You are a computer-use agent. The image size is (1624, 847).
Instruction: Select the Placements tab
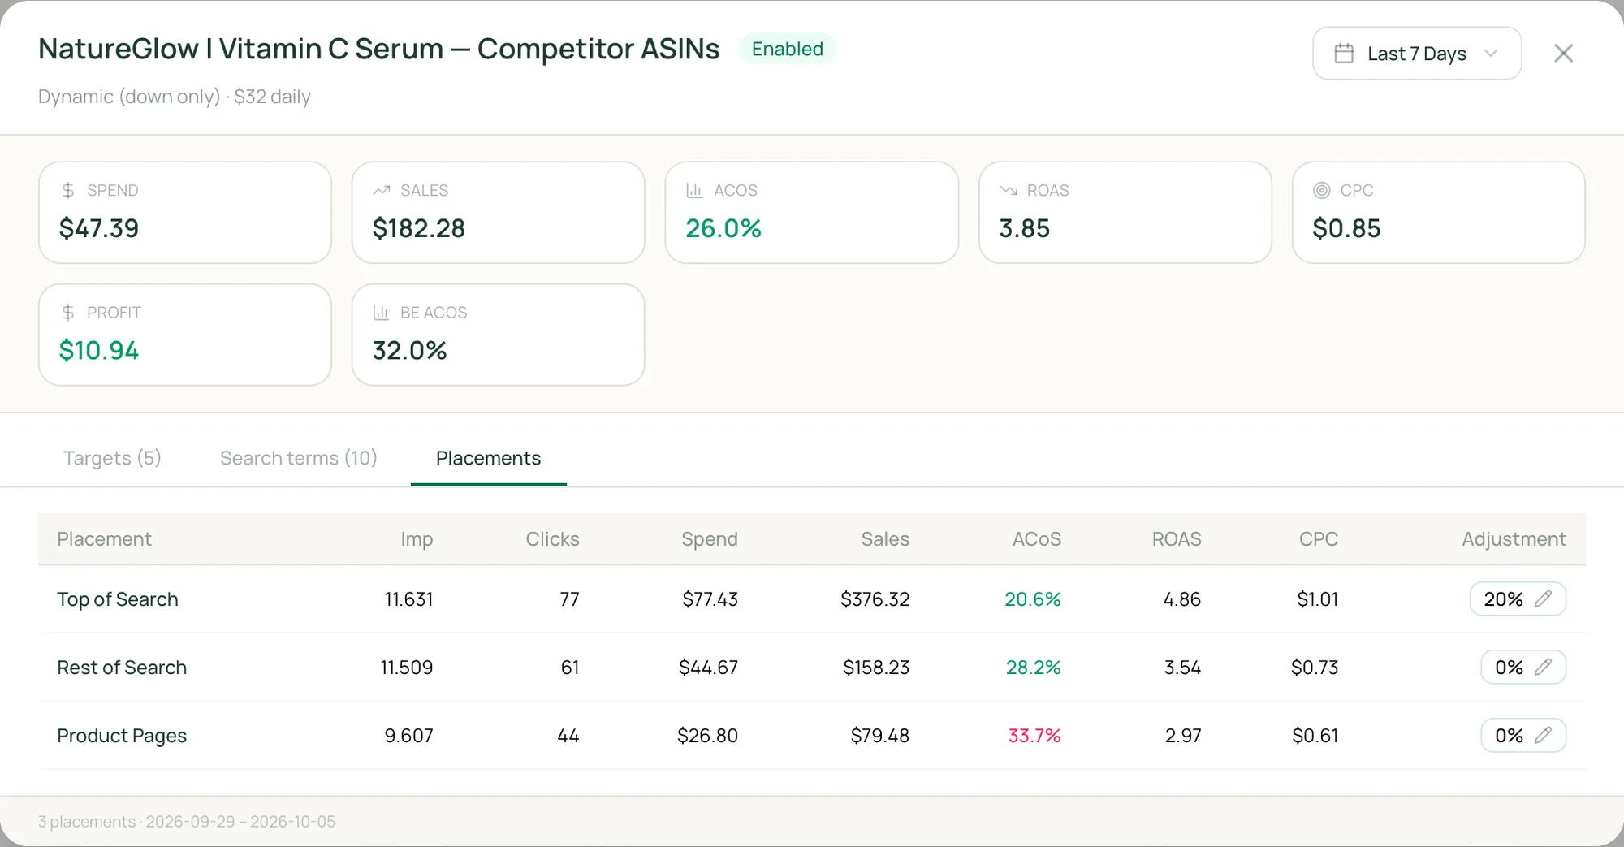pos(488,458)
